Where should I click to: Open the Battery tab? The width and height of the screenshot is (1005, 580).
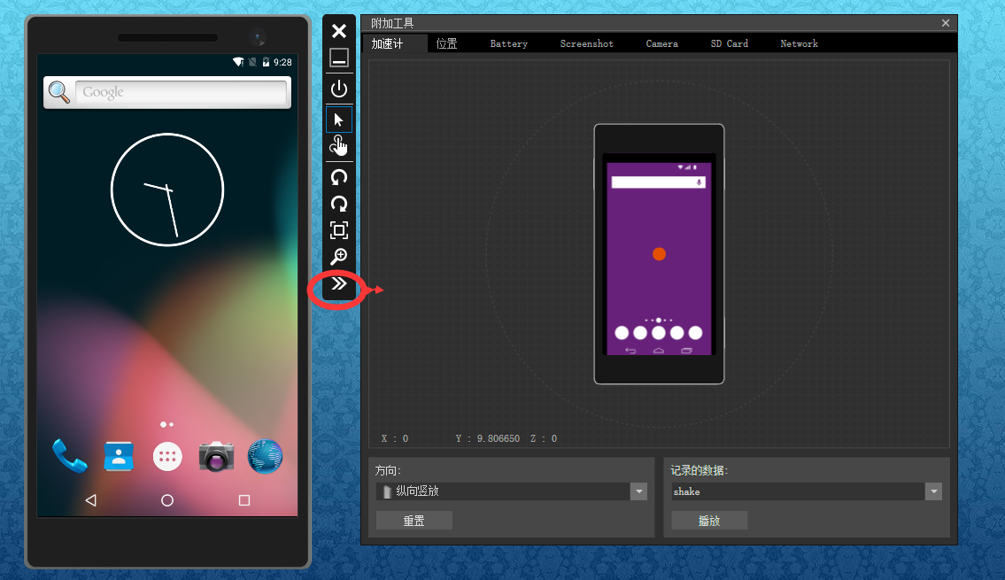[x=509, y=43]
